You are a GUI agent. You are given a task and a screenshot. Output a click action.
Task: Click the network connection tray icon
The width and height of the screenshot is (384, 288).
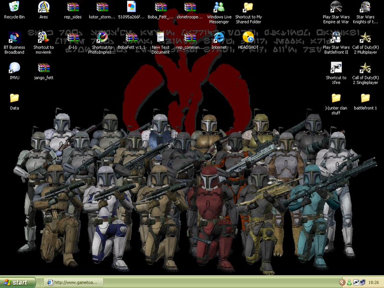click(362, 283)
